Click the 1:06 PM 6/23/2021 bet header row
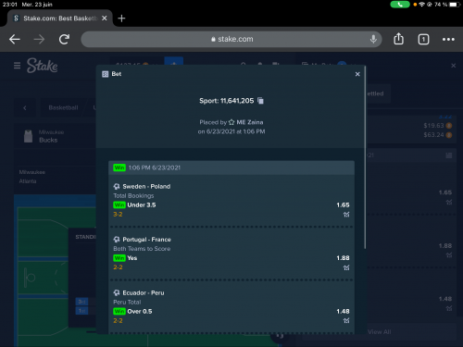Screen dimensions: 463x347 [231, 167]
